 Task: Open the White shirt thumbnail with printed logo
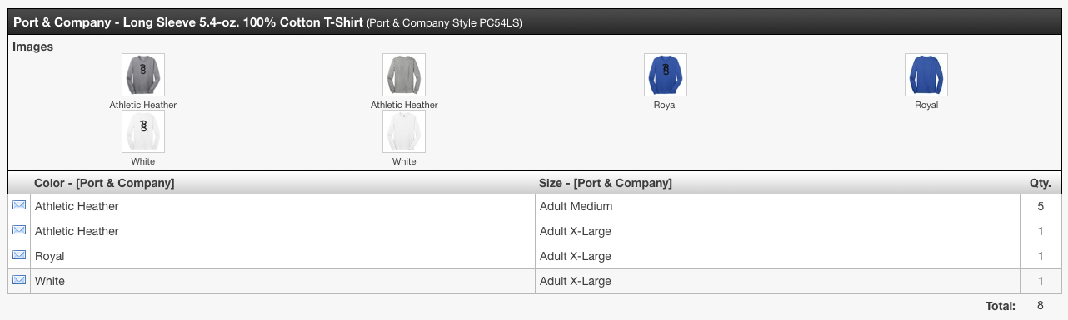(143, 131)
